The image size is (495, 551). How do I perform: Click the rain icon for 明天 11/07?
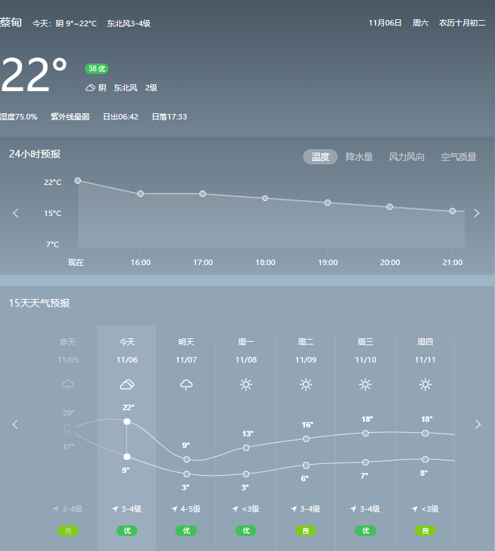[x=186, y=385]
